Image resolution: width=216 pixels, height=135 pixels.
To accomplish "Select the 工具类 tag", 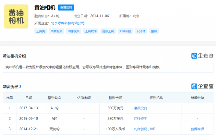I will coord(40,31).
